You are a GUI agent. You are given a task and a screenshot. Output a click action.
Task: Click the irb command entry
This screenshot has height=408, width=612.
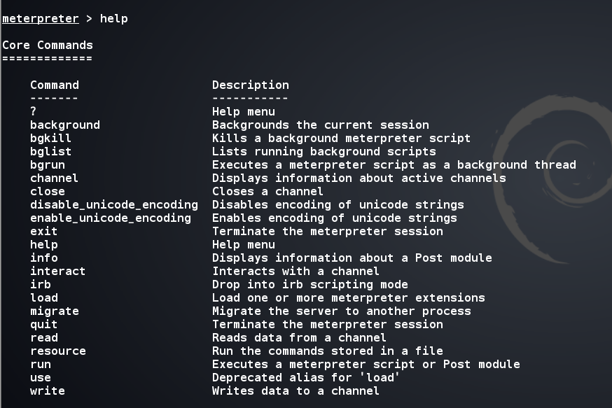(41, 284)
